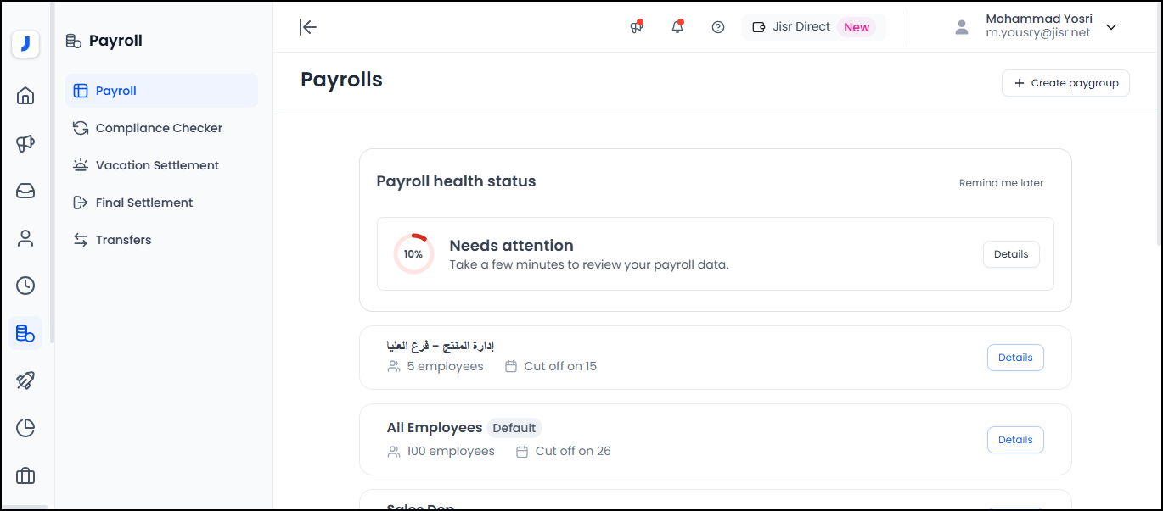Viewport: 1163px width, 511px height.
Task: Open Jisr Direct New button
Action: click(x=812, y=27)
